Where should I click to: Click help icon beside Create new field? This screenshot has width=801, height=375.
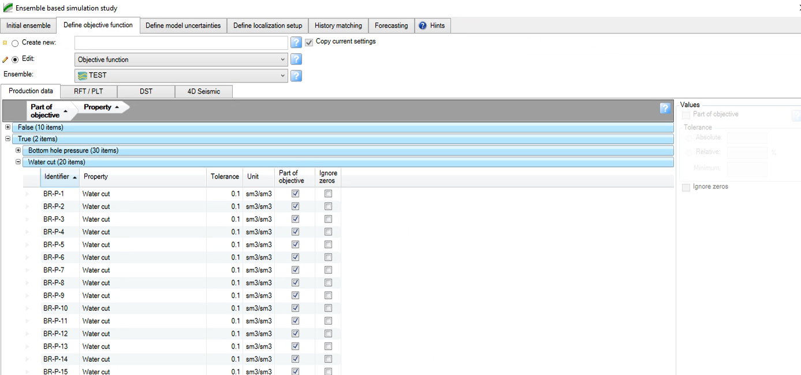pos(296,43)
